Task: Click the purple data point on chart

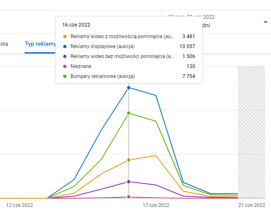Action: (x=129, y=182)
